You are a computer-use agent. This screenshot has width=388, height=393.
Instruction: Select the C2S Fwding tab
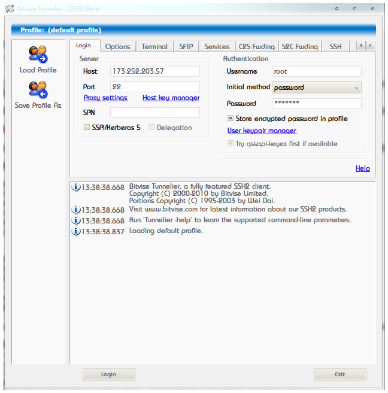tap(257, 47)
